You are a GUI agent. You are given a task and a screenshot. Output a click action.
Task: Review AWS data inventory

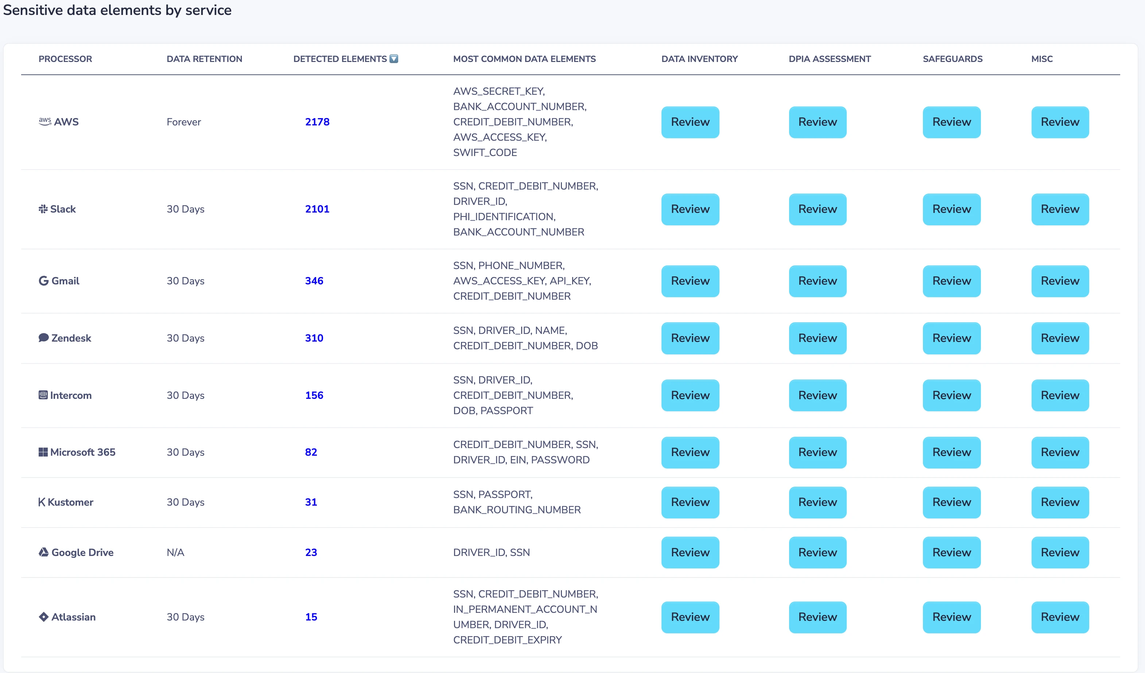(690, 122)
